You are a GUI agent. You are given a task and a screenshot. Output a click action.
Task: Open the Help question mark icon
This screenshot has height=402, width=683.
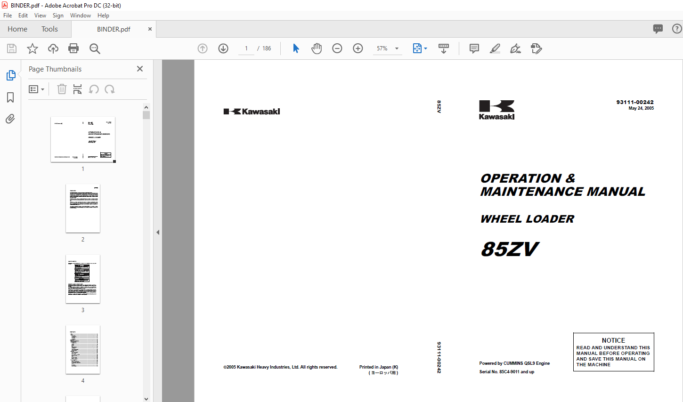[677, 29]
